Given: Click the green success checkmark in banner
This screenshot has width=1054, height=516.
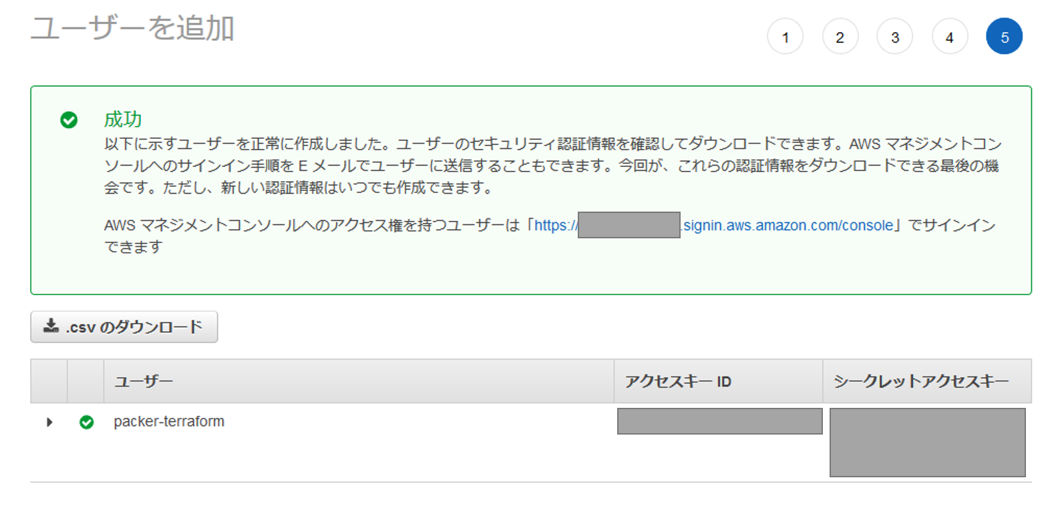Looking at the screenshot, I should pos(69,120).
